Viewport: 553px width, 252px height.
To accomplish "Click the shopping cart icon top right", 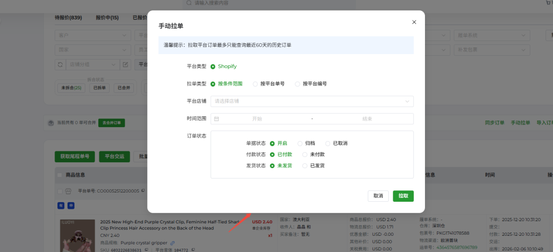I will (549, 3).
